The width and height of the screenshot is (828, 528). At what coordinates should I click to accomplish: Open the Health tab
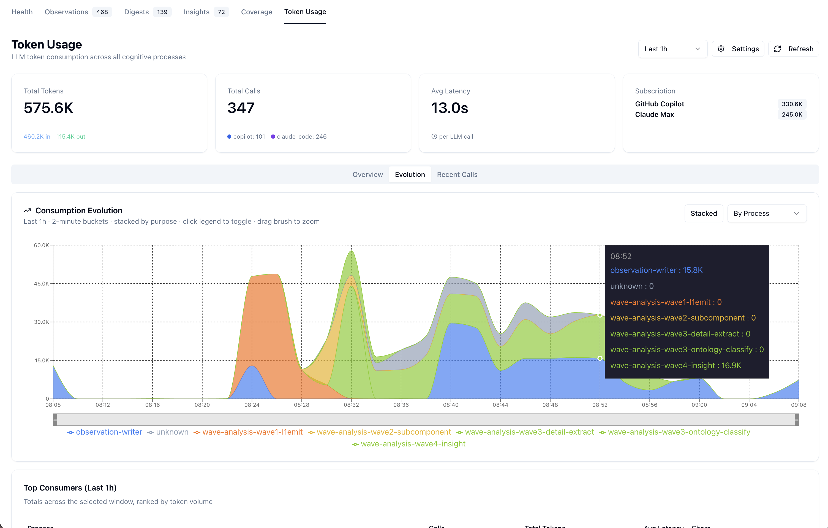click(x=22, y=12)
